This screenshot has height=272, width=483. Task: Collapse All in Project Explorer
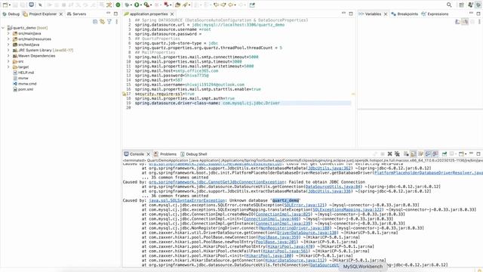(95, 22)
